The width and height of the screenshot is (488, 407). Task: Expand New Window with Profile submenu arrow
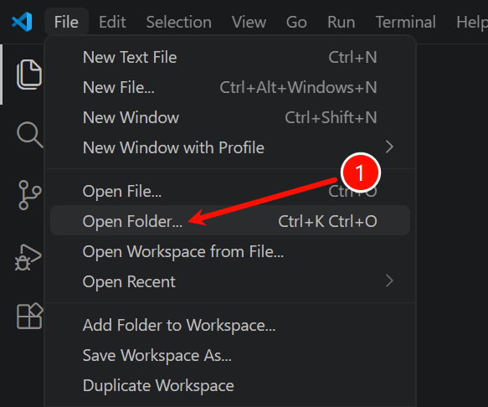coord(389,147)
